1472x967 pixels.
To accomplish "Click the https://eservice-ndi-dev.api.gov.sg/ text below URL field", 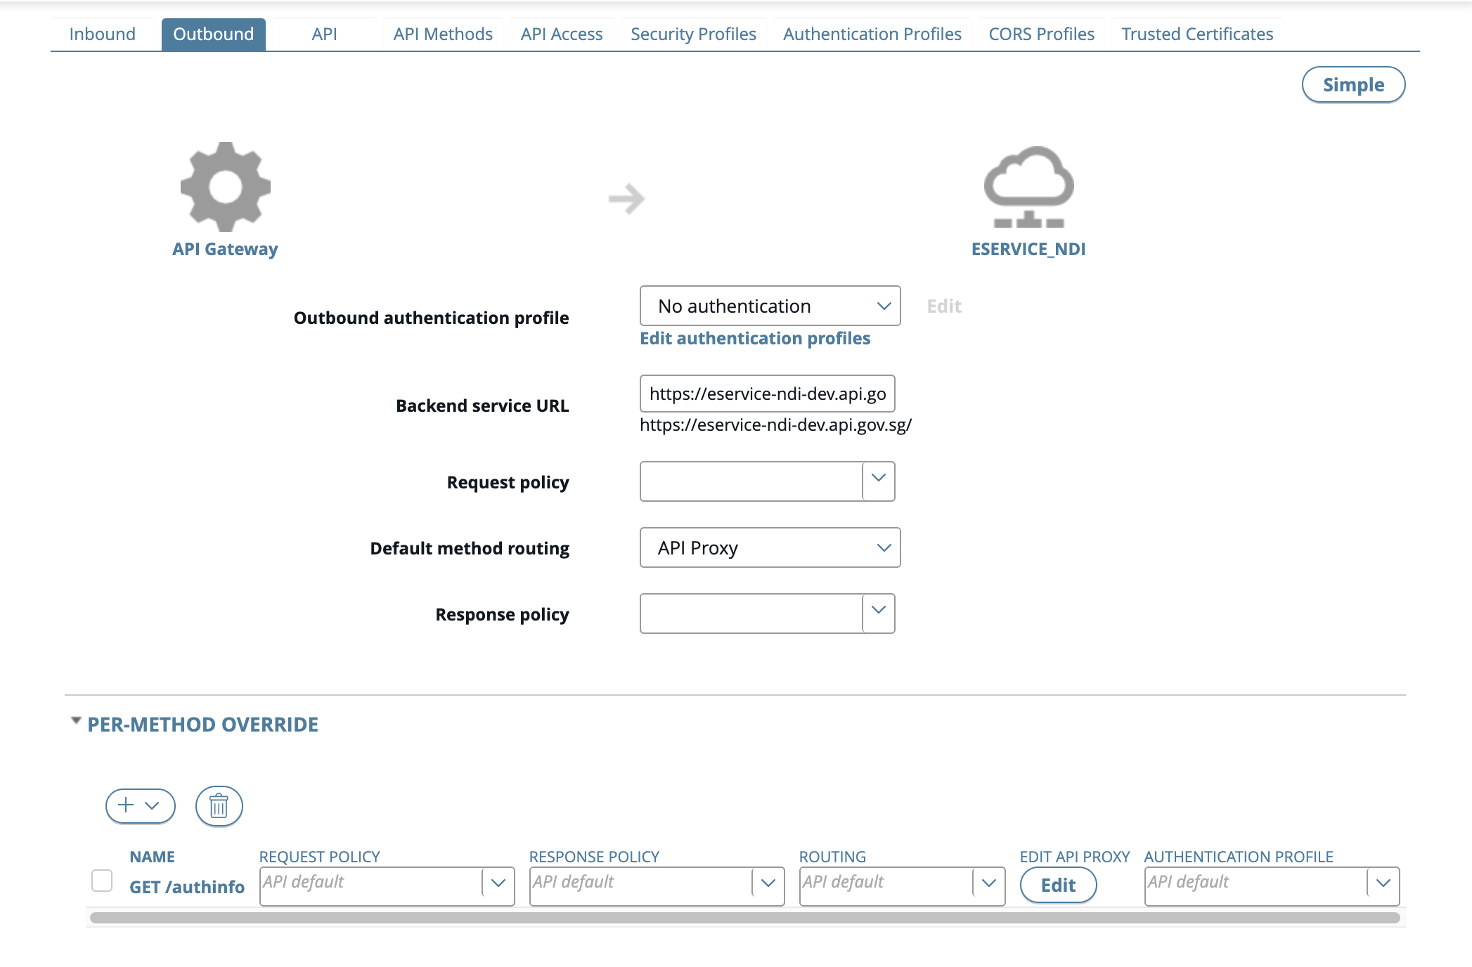I will pos(775,425).
